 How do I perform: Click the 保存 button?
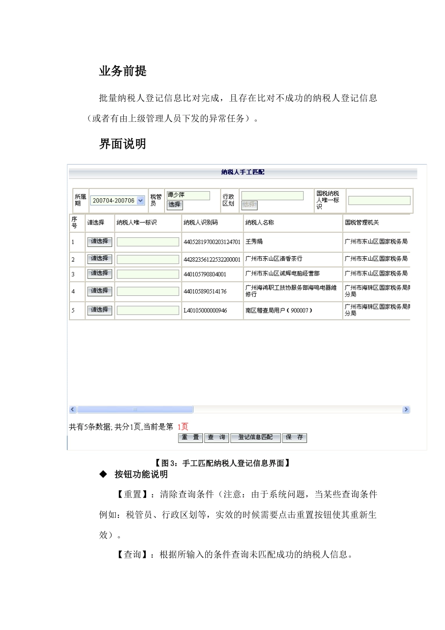(294, 438)
